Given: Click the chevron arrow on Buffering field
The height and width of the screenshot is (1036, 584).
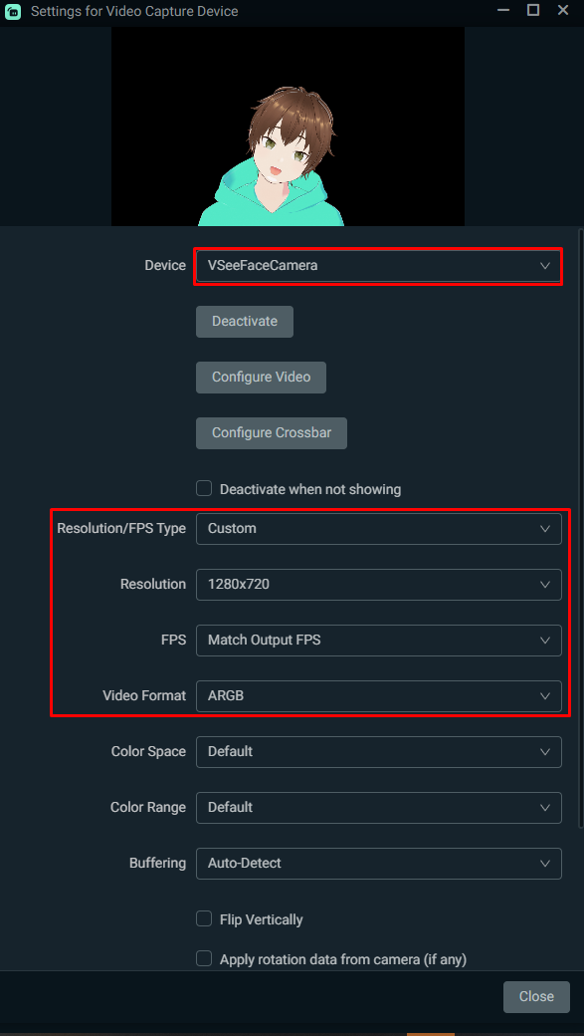Looking at the screenshot, I should pos(545,863).
